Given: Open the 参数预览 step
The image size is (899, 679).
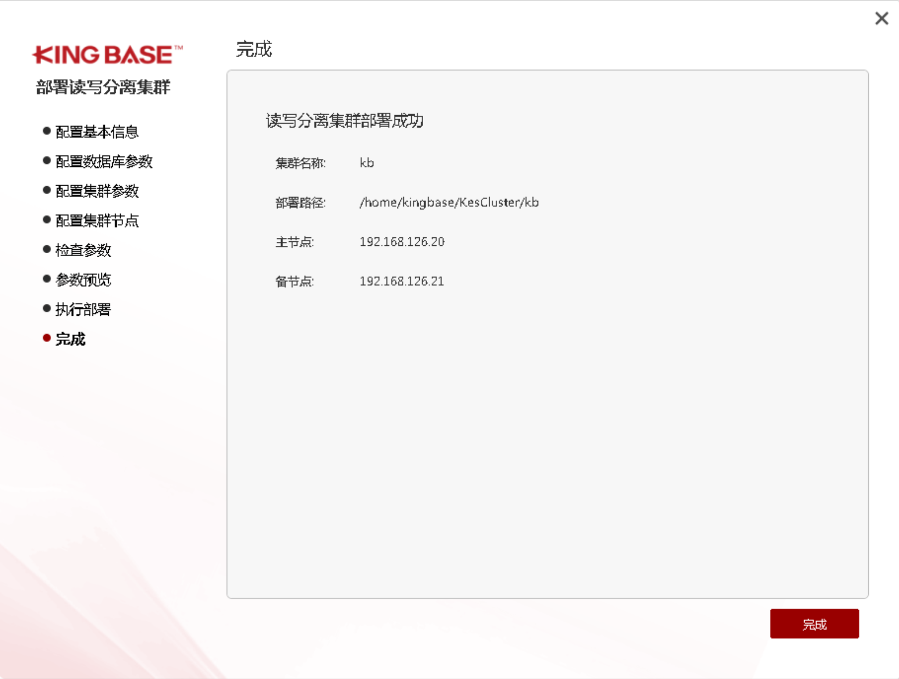Looking at the screenshot, I should tap(83, 280).
